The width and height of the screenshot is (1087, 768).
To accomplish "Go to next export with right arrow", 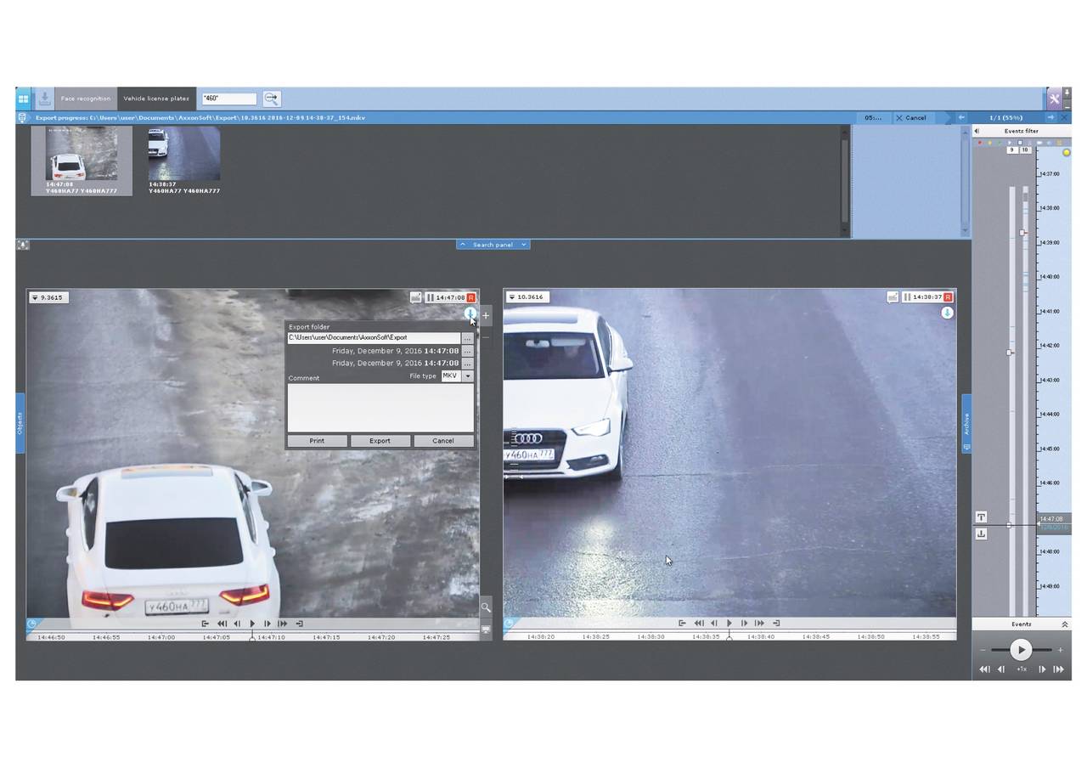I will tap(1050, 117).
